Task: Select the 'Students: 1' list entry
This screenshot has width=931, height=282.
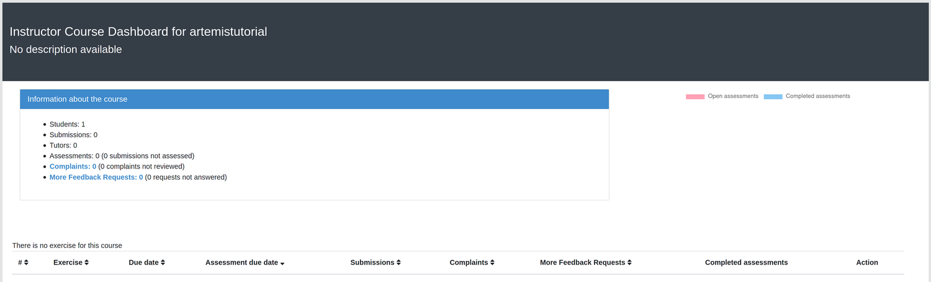Action: [x=67, y=125]
